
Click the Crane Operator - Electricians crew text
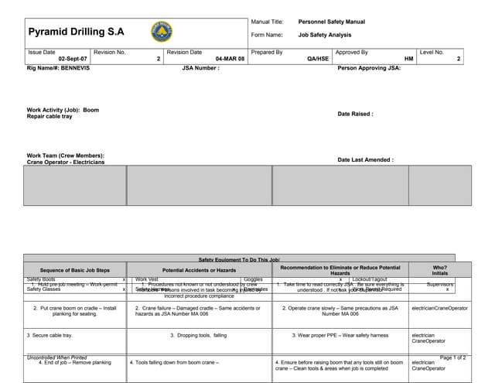[65, 162]
